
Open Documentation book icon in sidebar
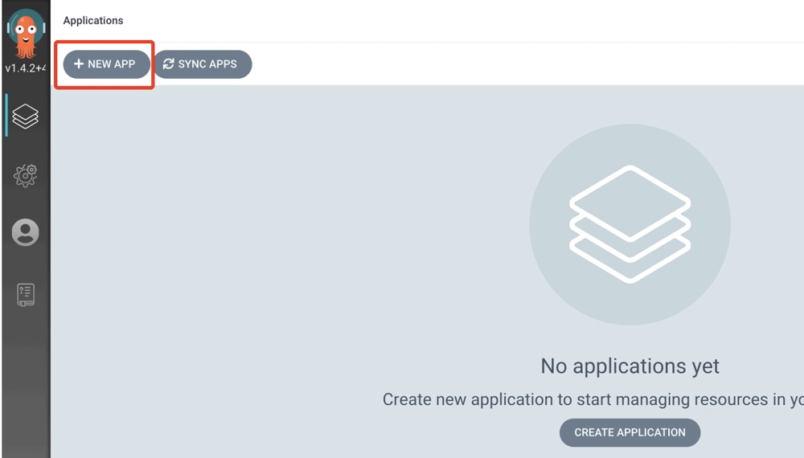[x=26, y=295]
